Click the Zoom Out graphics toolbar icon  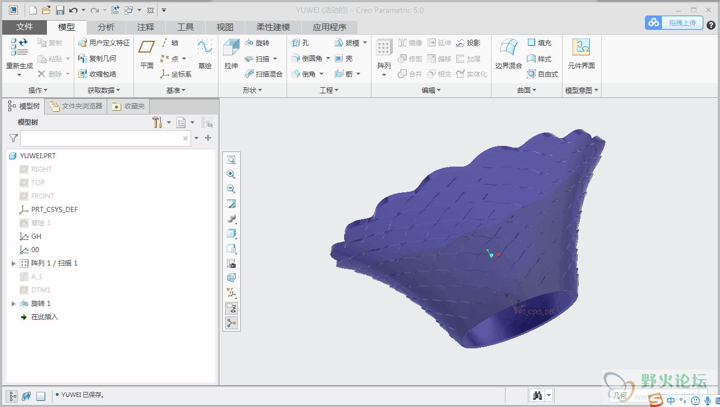click(x=231, y=189)
